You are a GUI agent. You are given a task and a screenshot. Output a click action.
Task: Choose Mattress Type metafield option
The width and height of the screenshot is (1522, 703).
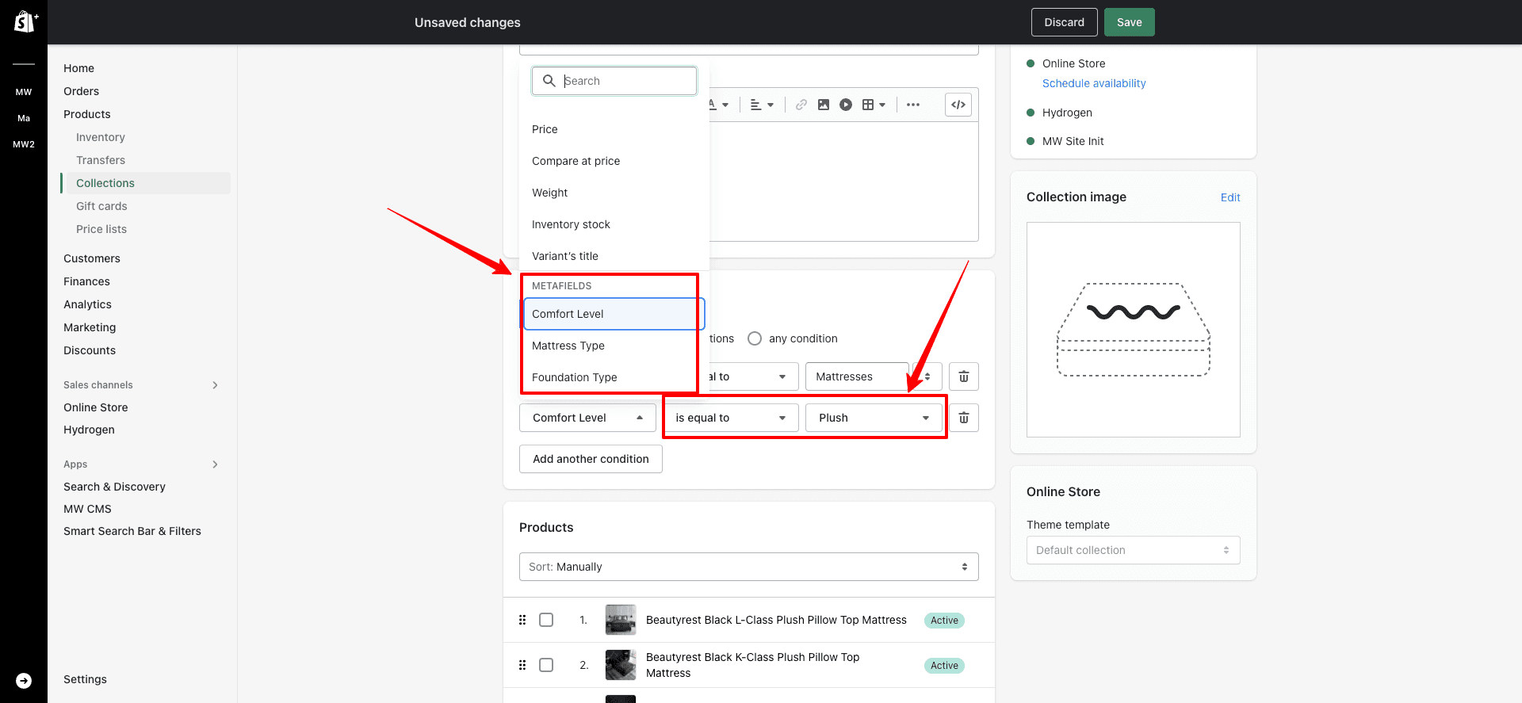coord(568,346)
